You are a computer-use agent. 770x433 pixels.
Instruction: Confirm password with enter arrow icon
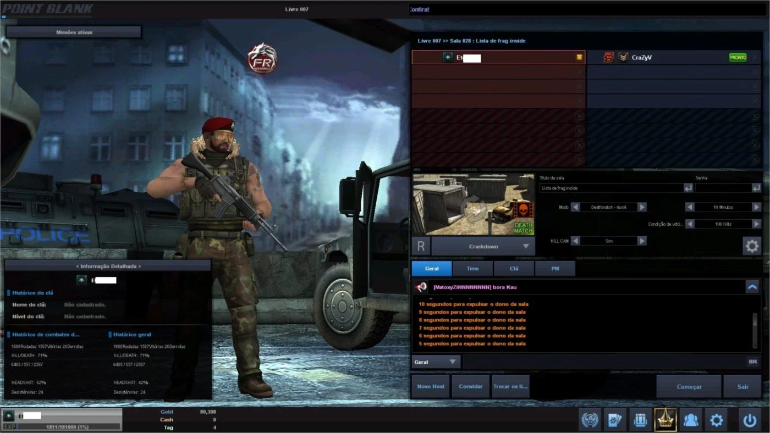pyautogui.click(x=757, y=188)
